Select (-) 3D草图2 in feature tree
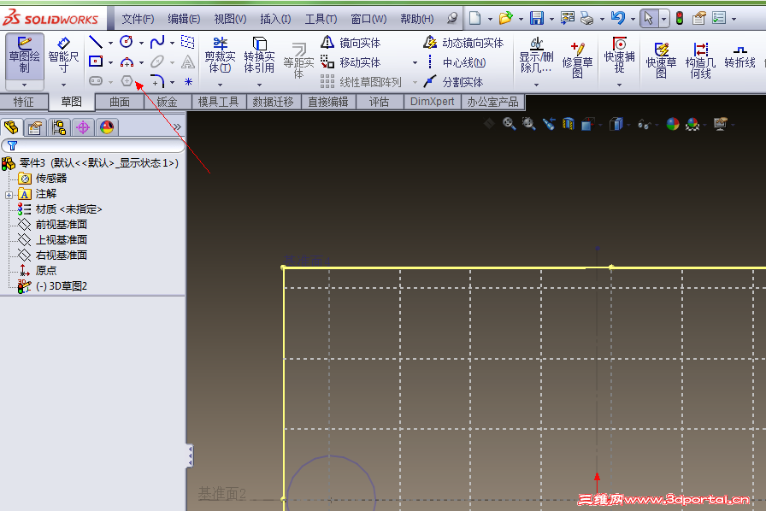Viewport: 766px width, 511px height. (52, 285)
